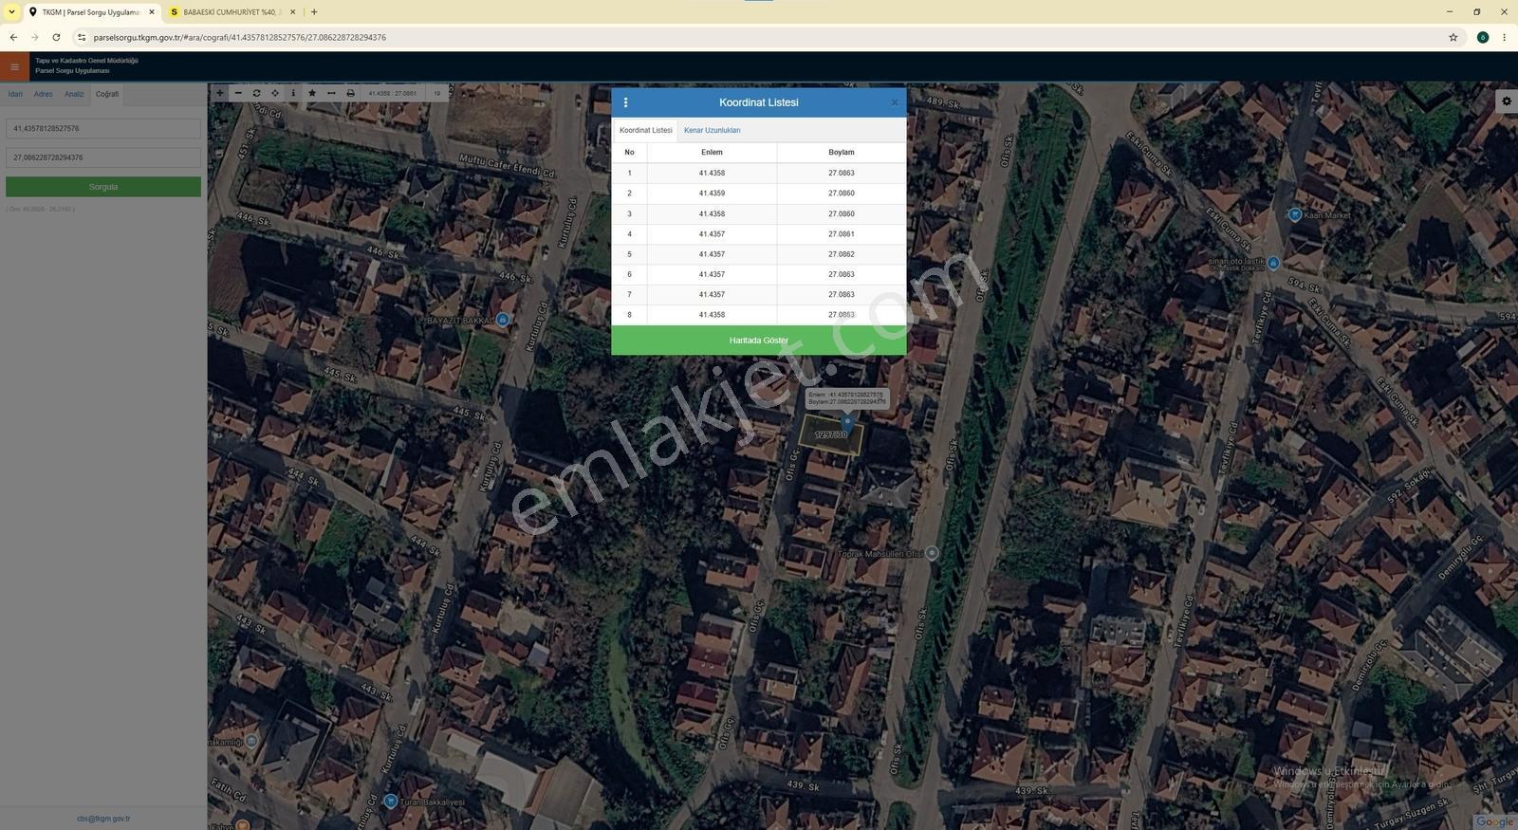Click the browser address bar

[759, 37]
